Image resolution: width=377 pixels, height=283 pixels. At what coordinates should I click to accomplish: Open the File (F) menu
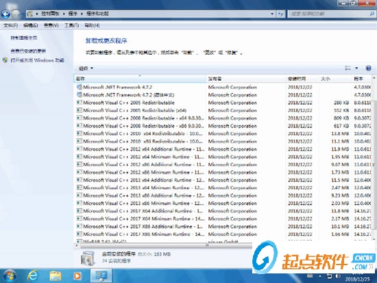[x=11, y=25]
